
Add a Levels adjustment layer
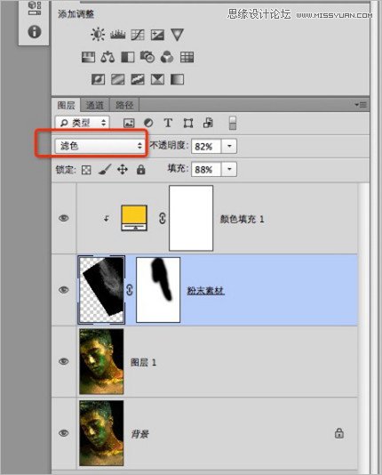[x=117, y=35]
